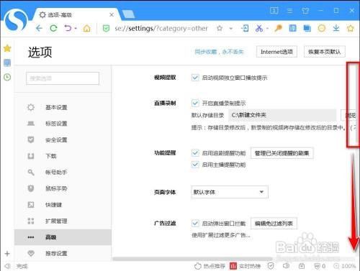The image size is (360, 271).
Task: Open the key password manager icon
Action: 278,29
